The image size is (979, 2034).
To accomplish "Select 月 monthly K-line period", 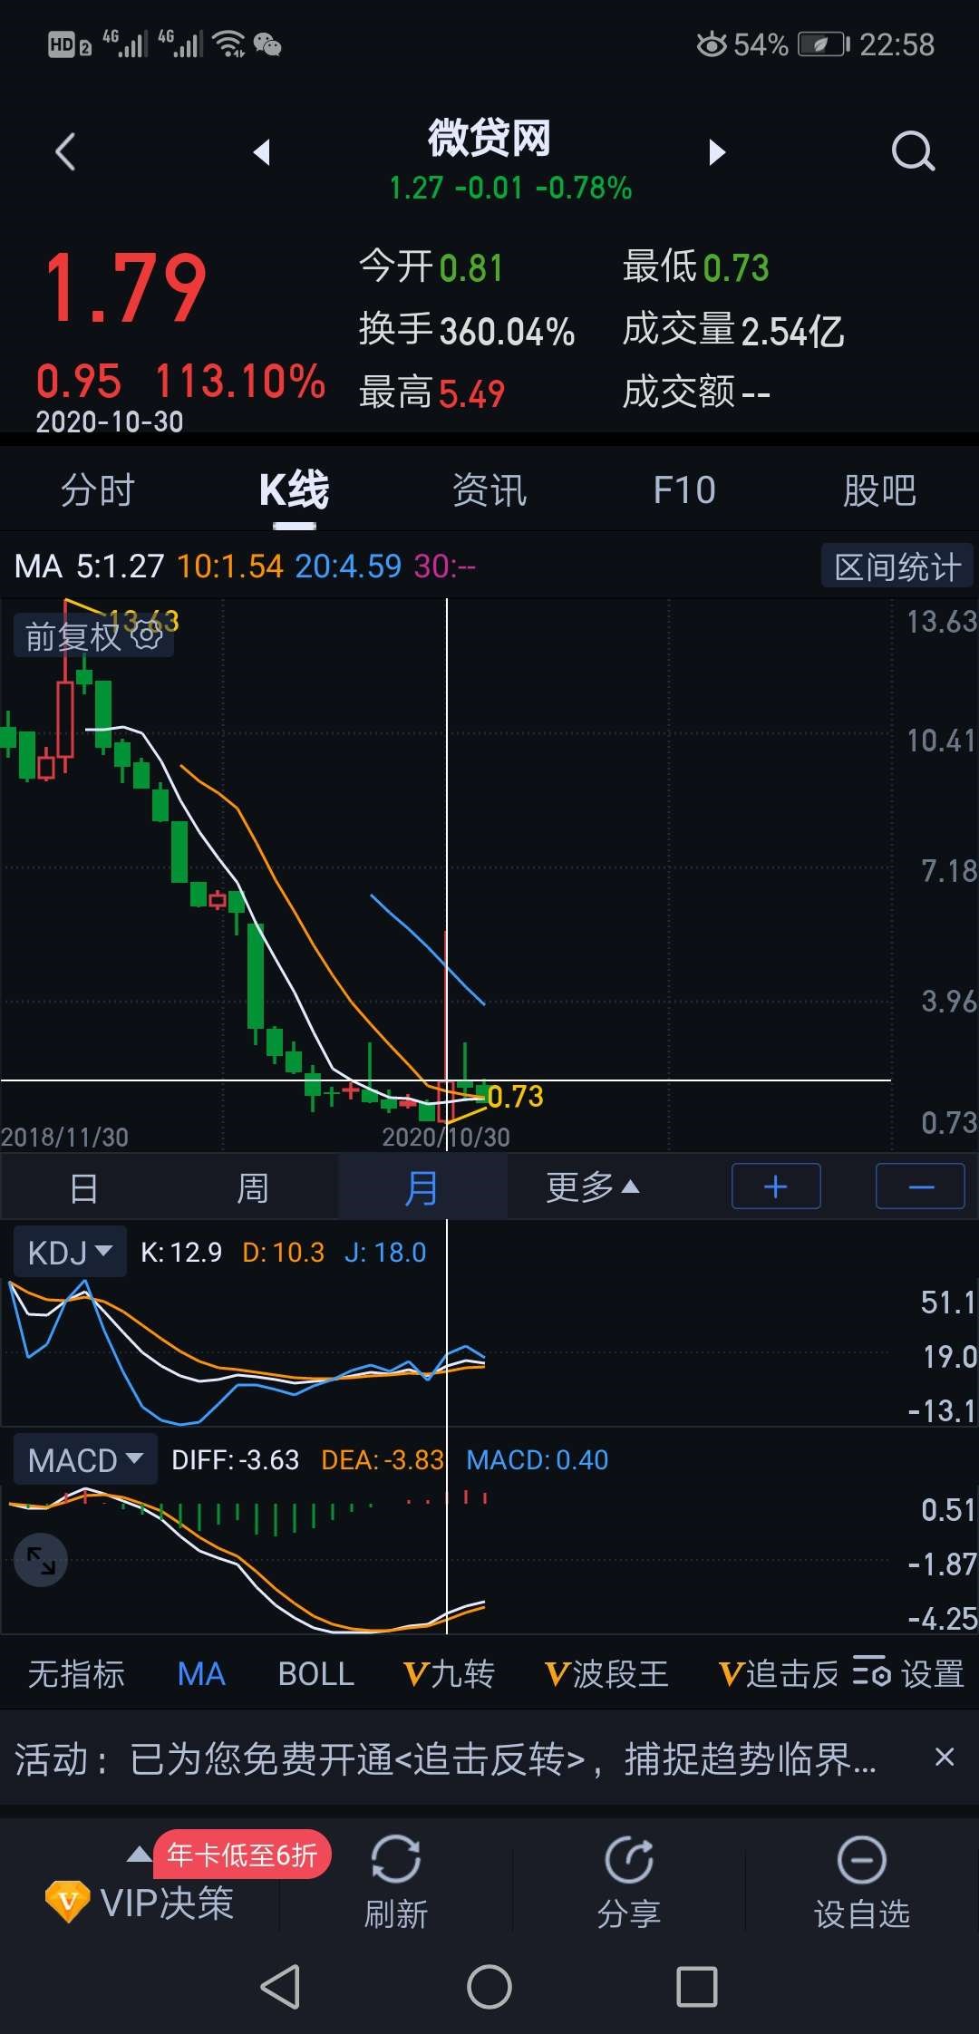I will point(422,1187).
